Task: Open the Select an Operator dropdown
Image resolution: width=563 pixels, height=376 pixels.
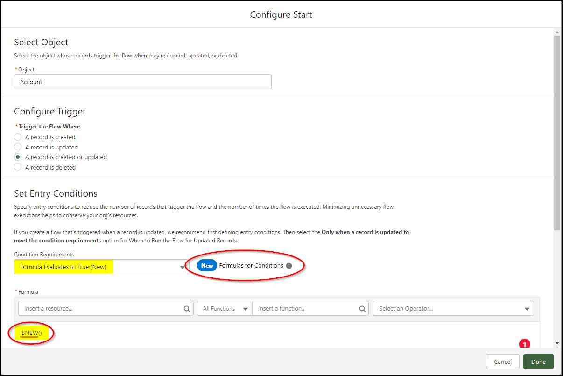Action: [453, 309]
